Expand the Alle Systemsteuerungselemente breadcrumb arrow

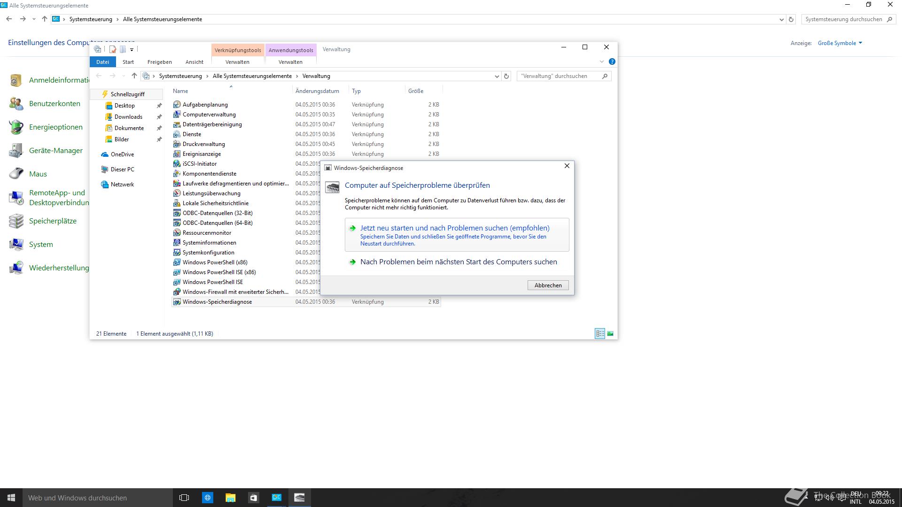297,76
